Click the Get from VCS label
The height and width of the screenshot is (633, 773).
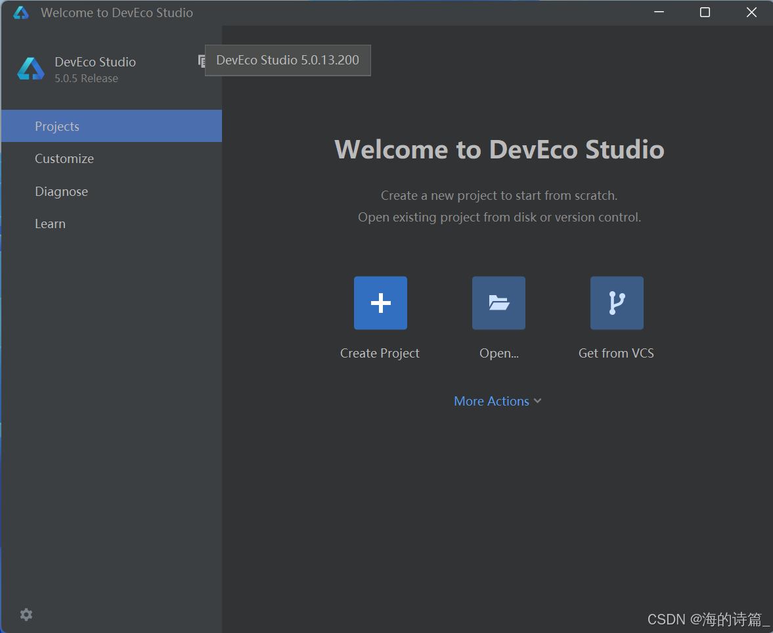616,353
